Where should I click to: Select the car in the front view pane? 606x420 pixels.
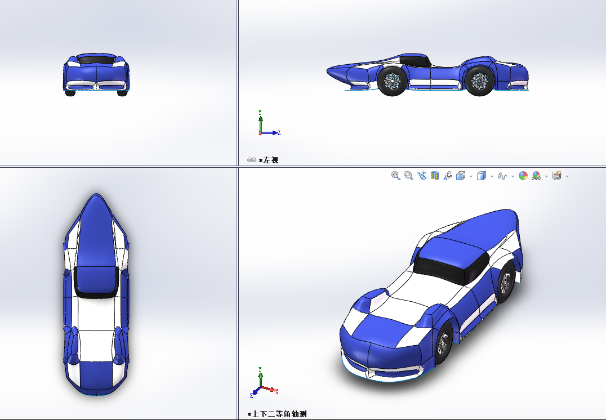(96, 74)
